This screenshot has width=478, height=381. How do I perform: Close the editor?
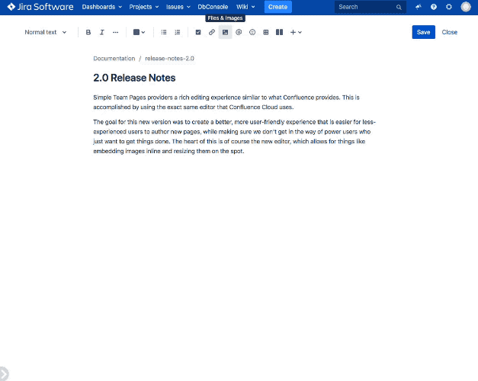(449, 32)
